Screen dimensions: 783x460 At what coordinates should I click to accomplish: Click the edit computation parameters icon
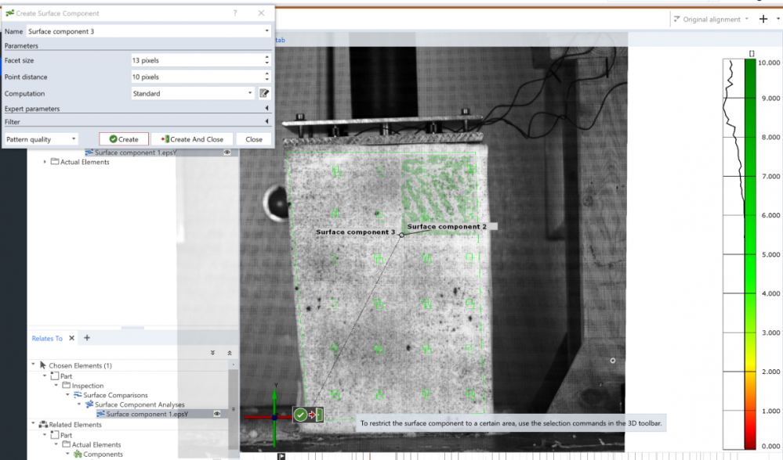pos(264,93)
